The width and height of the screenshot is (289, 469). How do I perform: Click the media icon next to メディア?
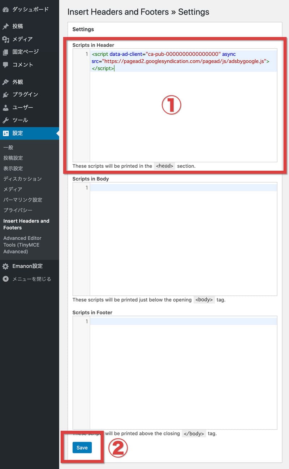pyautogui.click(x=5, y=39)
